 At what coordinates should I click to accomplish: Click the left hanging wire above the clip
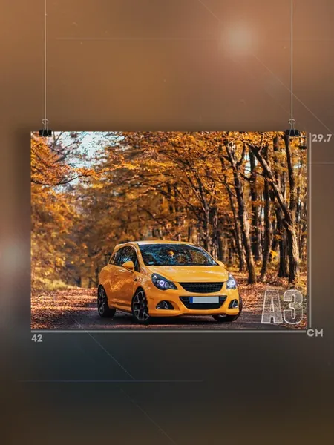tap(45, 59)
